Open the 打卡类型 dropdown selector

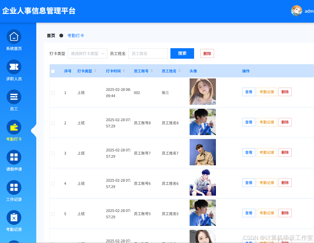(x=88, y=53)
